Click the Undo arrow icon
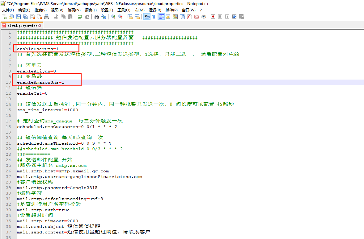 coord(80,17)
